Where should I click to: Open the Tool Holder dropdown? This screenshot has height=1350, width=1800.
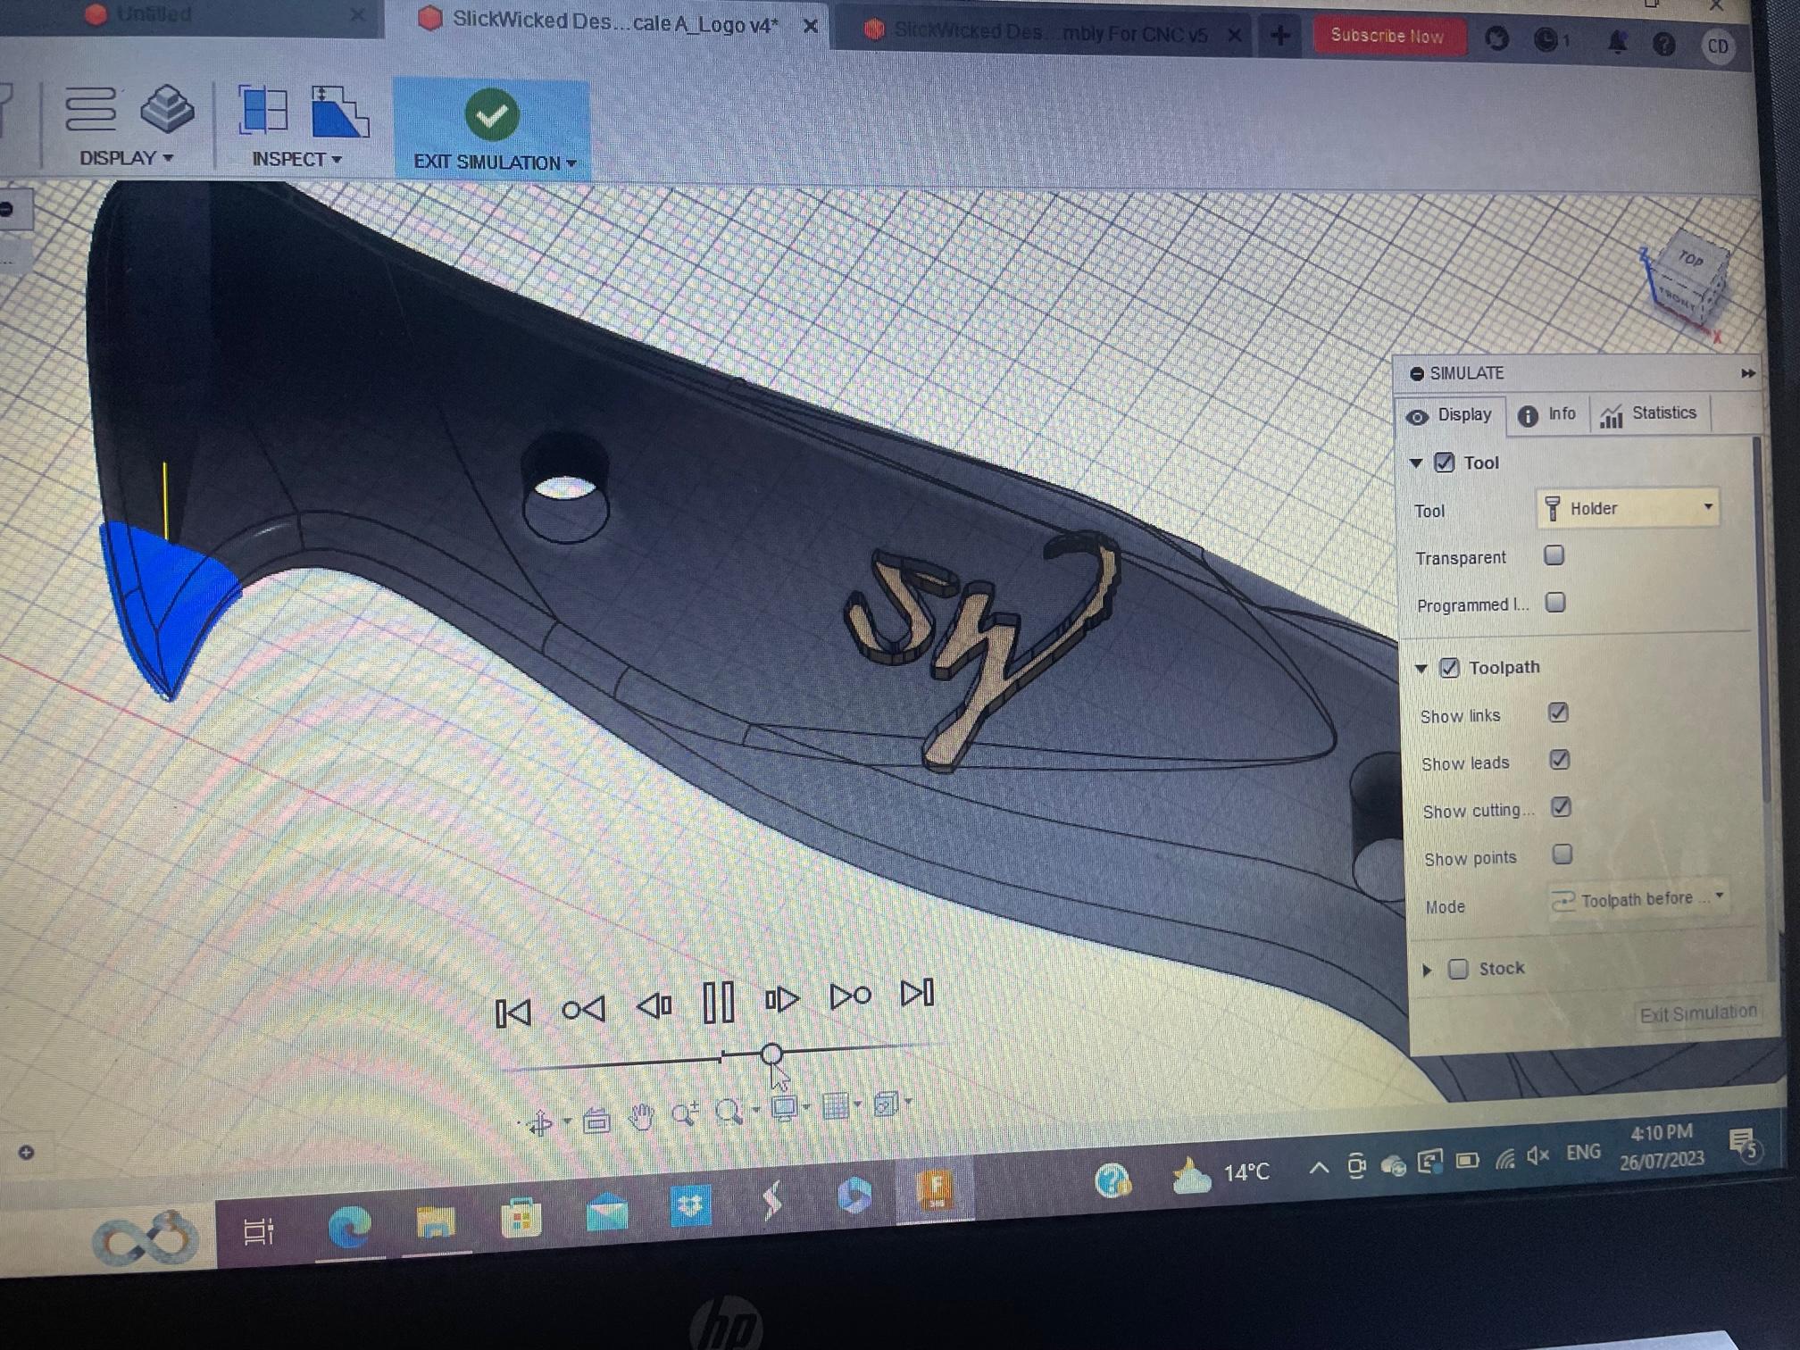pos(1629,508)
